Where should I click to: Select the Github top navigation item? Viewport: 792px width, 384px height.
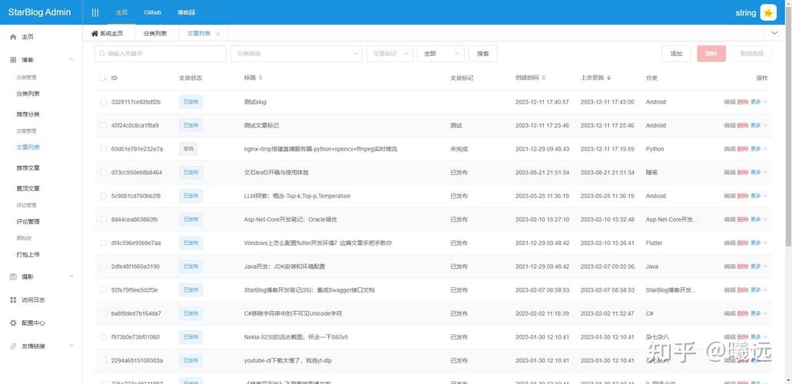click(152, 12)
